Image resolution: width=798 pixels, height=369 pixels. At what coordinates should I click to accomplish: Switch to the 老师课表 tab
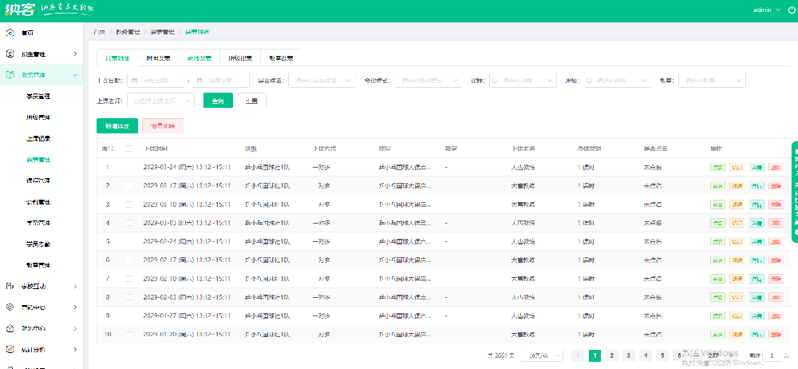pos(199,58)
